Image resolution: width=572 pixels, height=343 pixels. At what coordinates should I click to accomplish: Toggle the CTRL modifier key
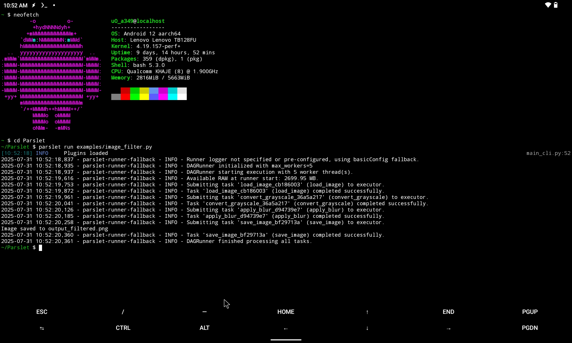(123, 328)
